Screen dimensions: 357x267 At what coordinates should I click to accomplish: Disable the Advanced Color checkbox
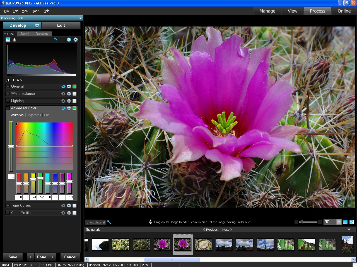coord(74,108)
